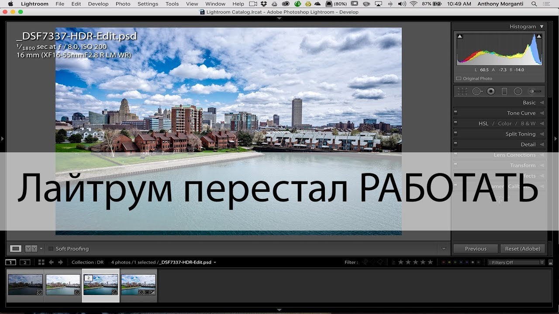Select the Spot Removal tool

pos(477,92)
